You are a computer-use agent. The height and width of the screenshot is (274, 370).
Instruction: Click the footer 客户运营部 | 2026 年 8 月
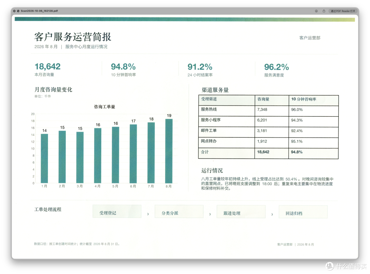(x=295, y=245)
